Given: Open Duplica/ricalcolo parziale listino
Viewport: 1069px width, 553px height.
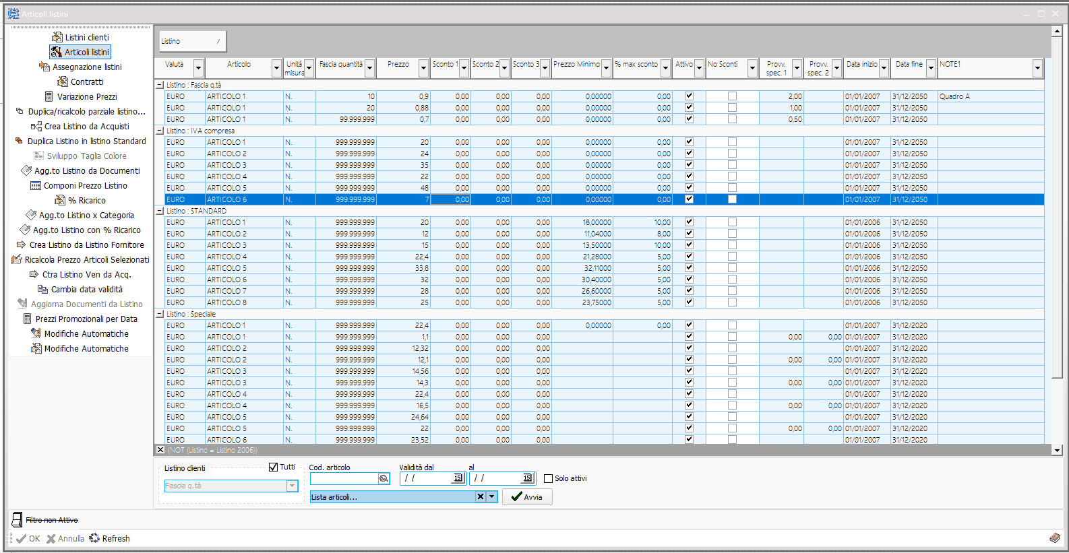Looking at the screenshot, I should pos(80,112).
